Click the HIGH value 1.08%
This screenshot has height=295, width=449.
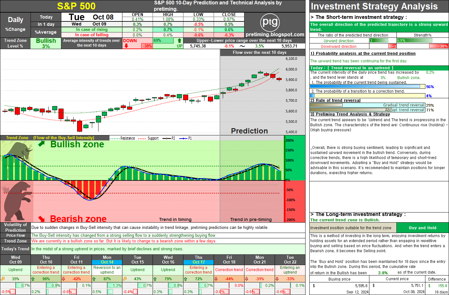pyautogui.click(x=168, y=19)
